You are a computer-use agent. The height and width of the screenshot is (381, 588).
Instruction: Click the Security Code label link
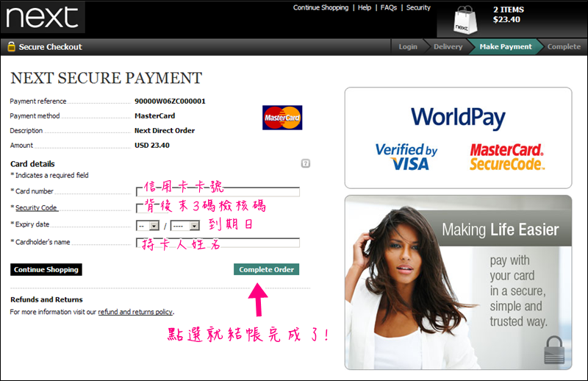click(36, 207)
